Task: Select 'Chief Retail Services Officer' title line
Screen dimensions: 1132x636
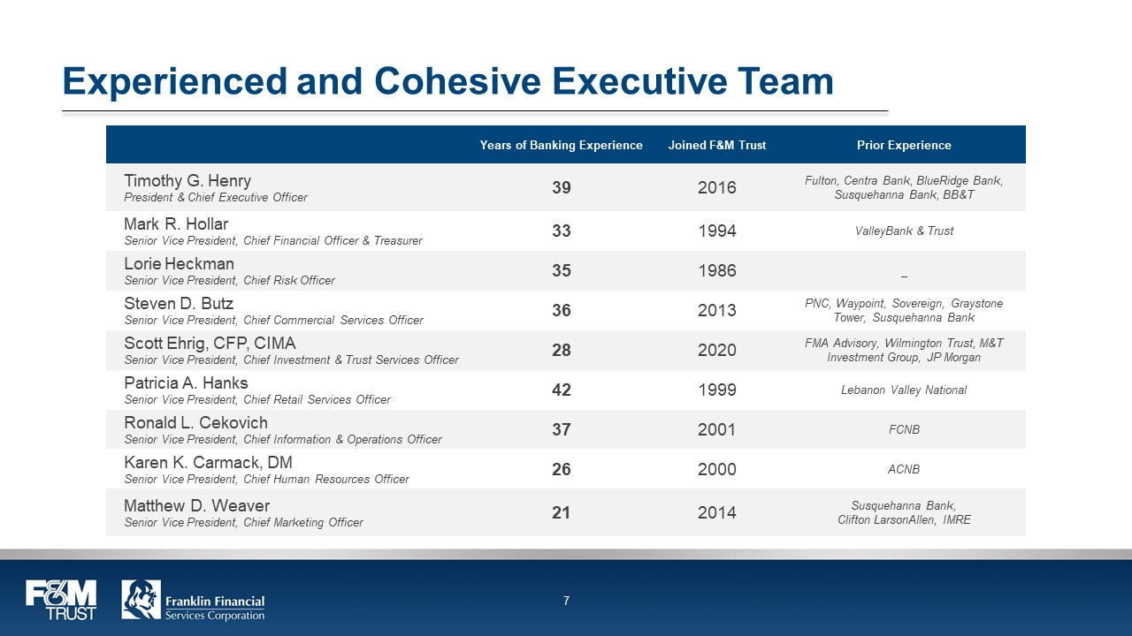Action: pyautogui.click(x=257, y=400)
